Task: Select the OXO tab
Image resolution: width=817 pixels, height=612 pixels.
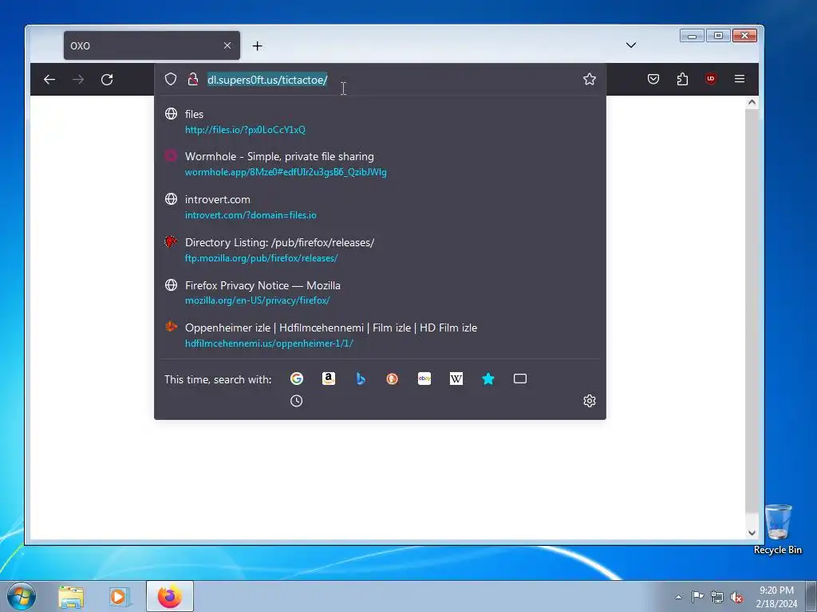Action: [x=152, y=45]
